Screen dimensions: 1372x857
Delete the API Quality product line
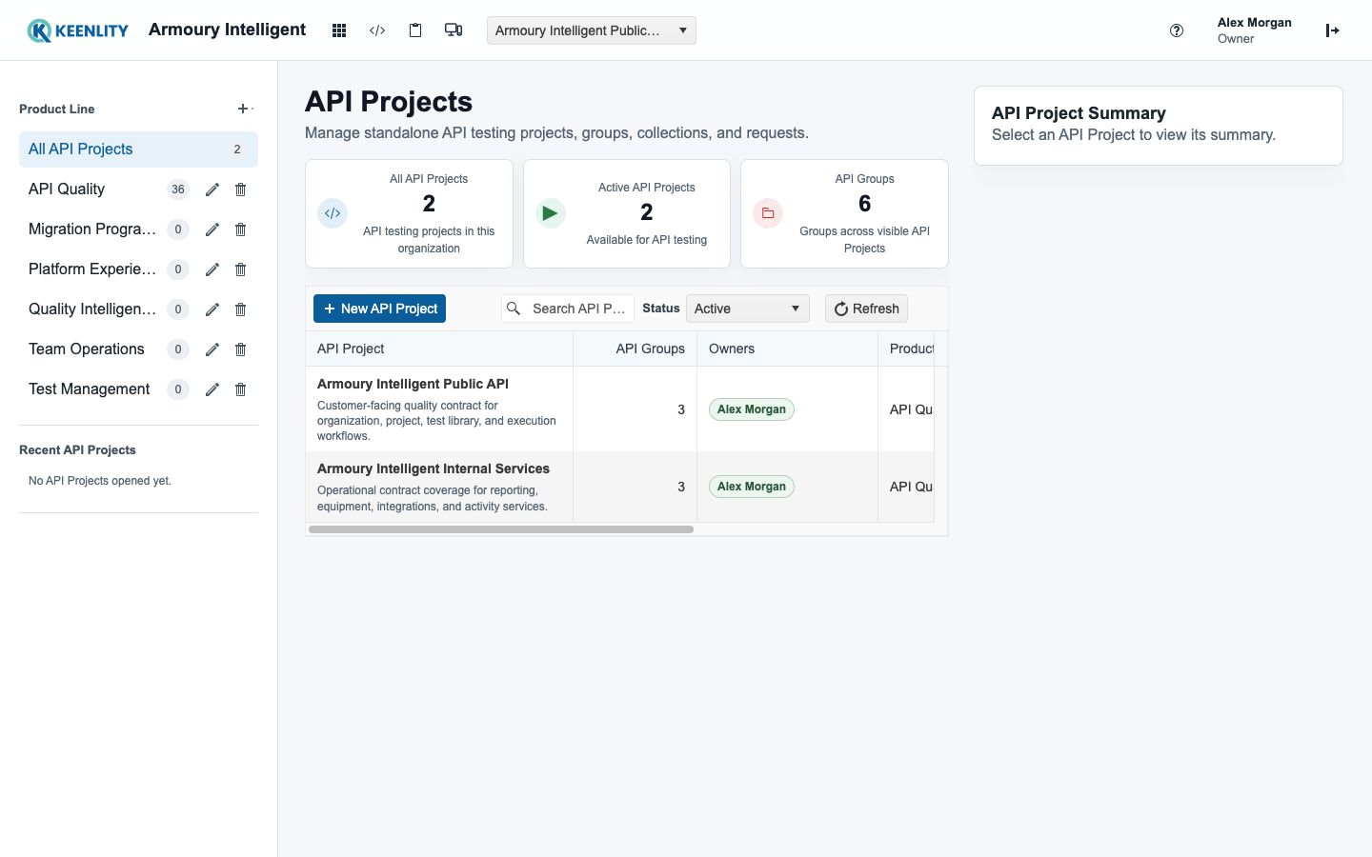pos(241,189)
